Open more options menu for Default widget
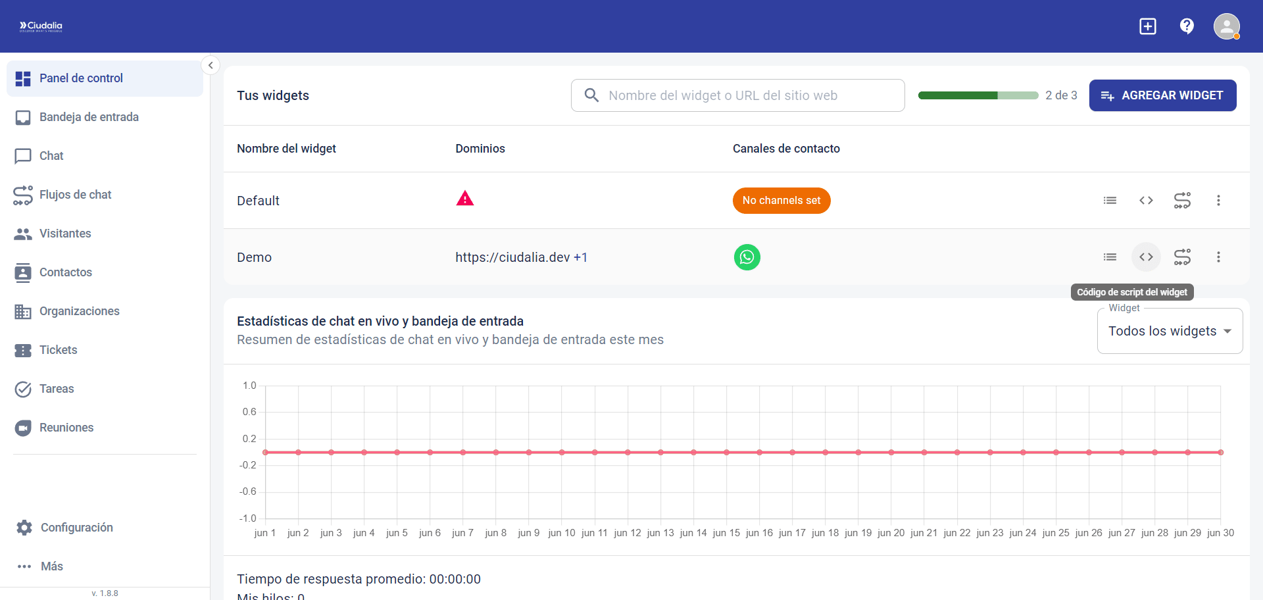Image resolution: width=1263 pixels, height=600 pixels. [1218, 201]
